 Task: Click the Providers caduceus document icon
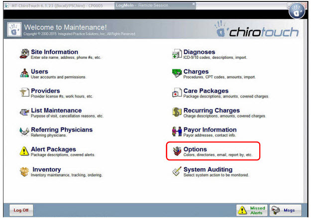(x=24, y=92)
